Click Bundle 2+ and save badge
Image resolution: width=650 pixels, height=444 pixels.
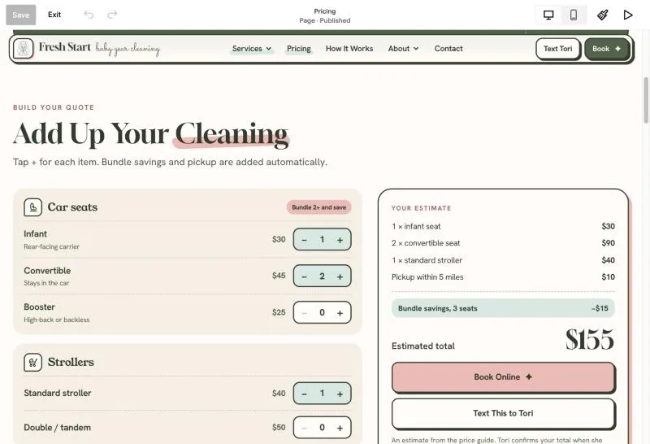(x=318, y=207)
